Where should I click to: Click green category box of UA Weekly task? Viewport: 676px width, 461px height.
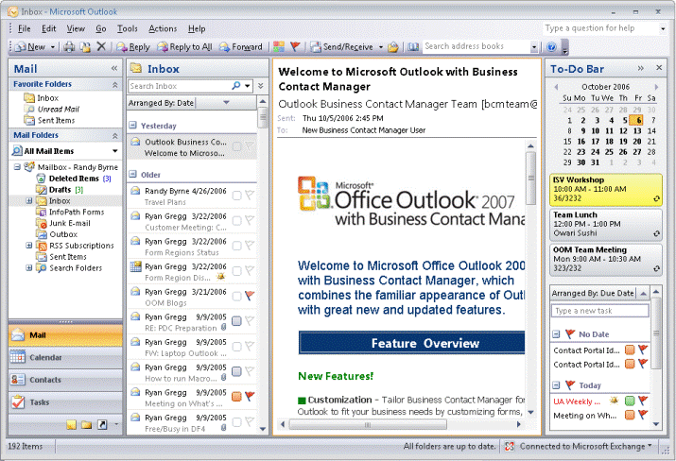(630, 401)
